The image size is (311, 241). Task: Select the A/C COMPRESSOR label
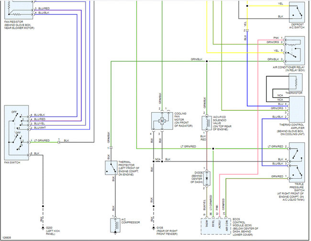[131, 221]
